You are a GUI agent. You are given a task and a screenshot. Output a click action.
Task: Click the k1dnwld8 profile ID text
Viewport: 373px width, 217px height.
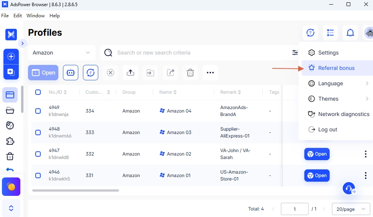pos(59,157)
